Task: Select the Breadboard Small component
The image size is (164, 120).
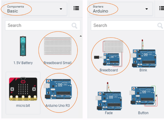Action: coord(58,51)
